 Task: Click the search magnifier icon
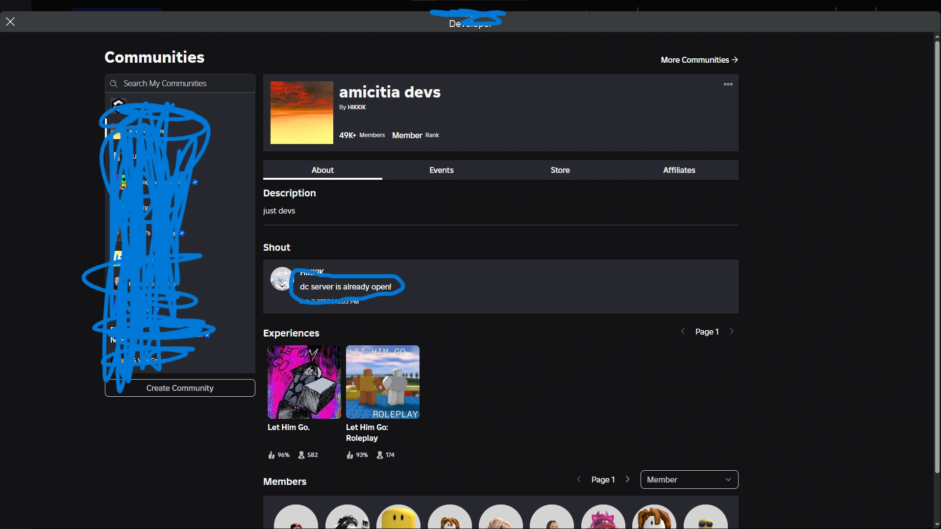click(114, 84)
